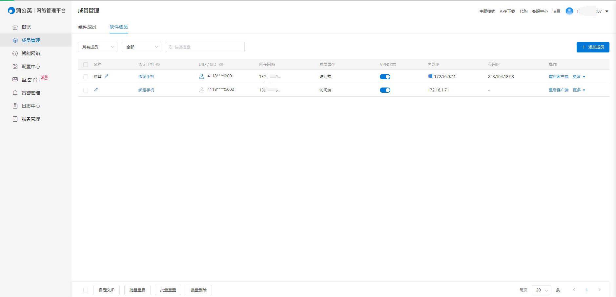Image resolution: width=616 pixels, height=297 pixels.
Task: Open 主题模式 in top menu
Action: coord(487,11)
